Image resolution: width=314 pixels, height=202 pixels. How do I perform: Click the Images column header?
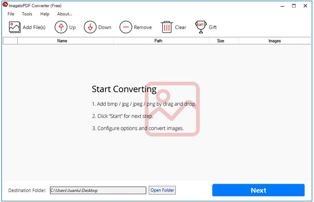274,41
